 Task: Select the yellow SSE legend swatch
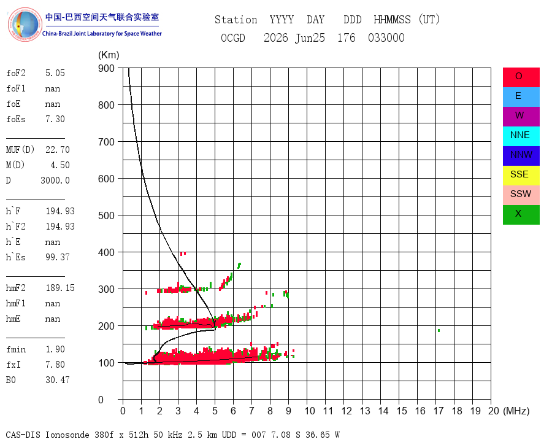[521, 176]
